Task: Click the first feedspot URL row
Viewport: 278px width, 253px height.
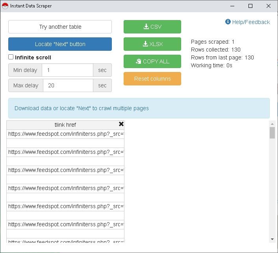Action: pyautogui.click(x=65, y=134)
